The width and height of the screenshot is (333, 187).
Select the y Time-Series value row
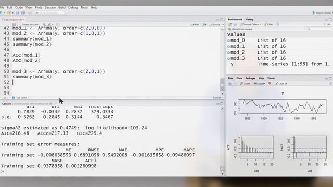[279, 64]
